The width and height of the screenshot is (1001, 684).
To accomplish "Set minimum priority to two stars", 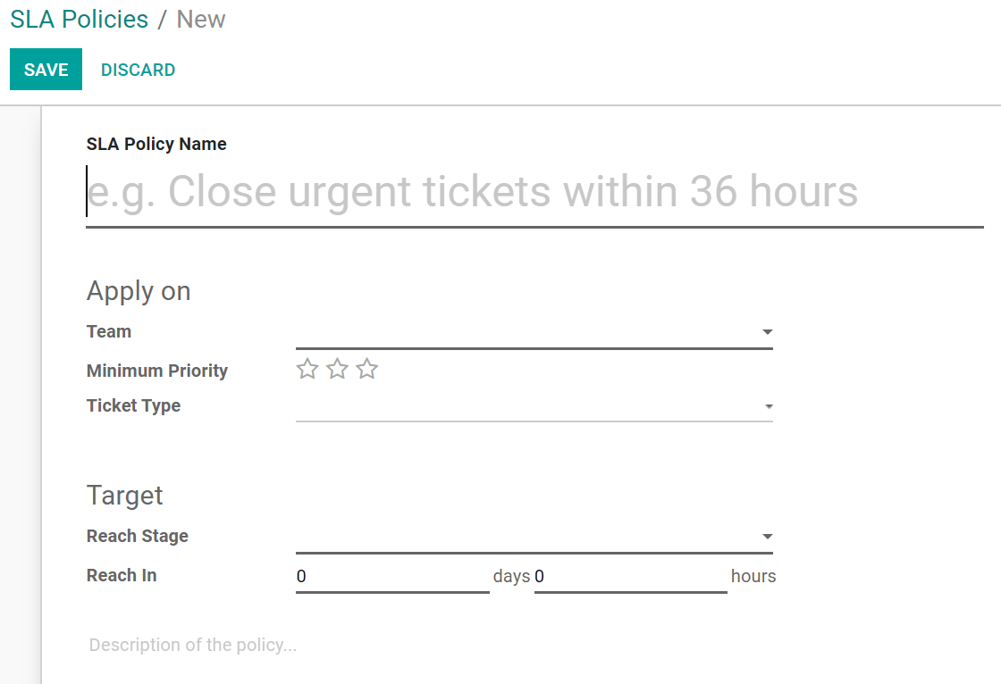I will [337, 369].
